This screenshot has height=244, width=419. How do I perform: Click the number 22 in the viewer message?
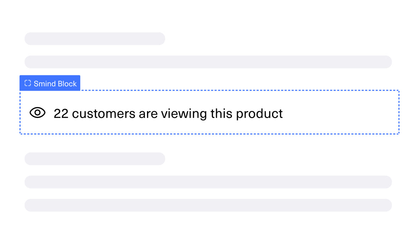[x=61, y=114]
